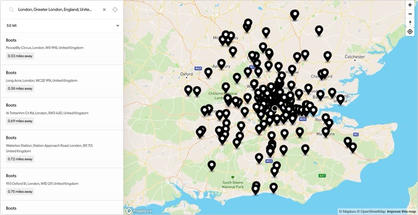Screen dimensions: 418x215
Task: Click the M23 road shield on map
Action: pos(268,161)
